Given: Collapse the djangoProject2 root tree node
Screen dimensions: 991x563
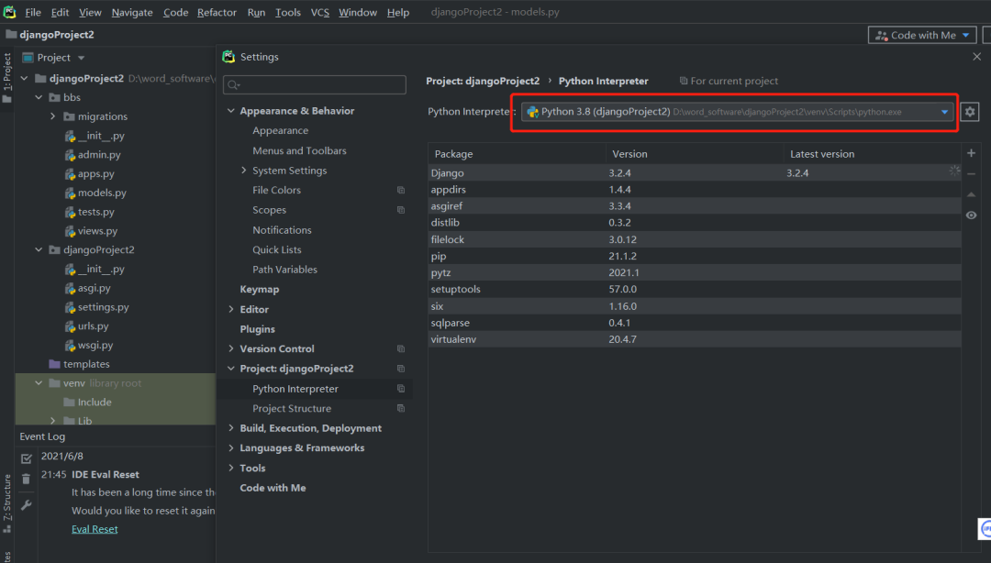Looking at the screenshot, I should [x=25, y=78].
